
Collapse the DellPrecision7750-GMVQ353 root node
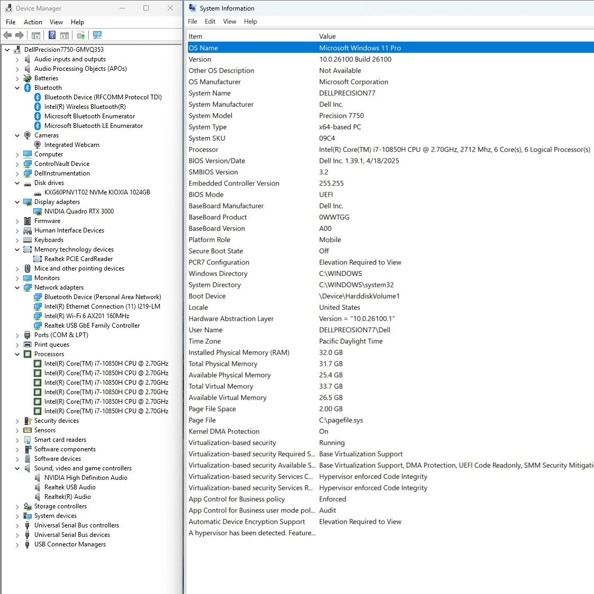7,50
